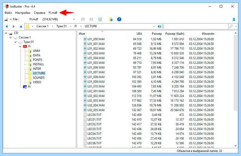Viewport: 241px width, 156px height.
Task: Go up one folder level
Action: [x=21, y=26]
